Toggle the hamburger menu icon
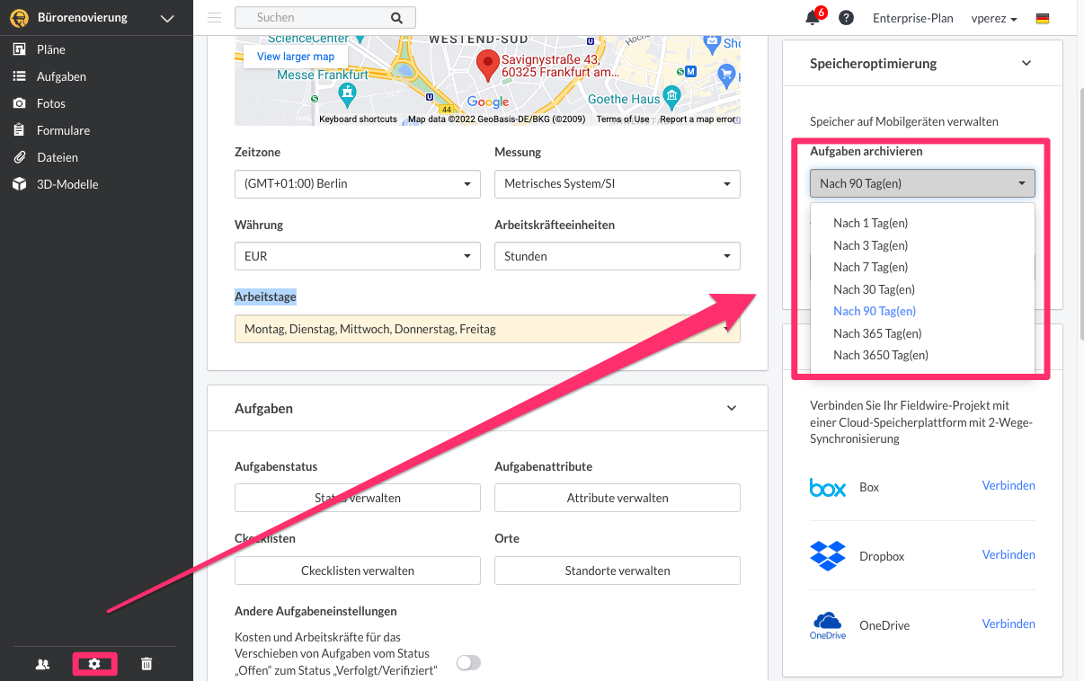The width and height of the screenshot is (1084, 681). [214, 17]
